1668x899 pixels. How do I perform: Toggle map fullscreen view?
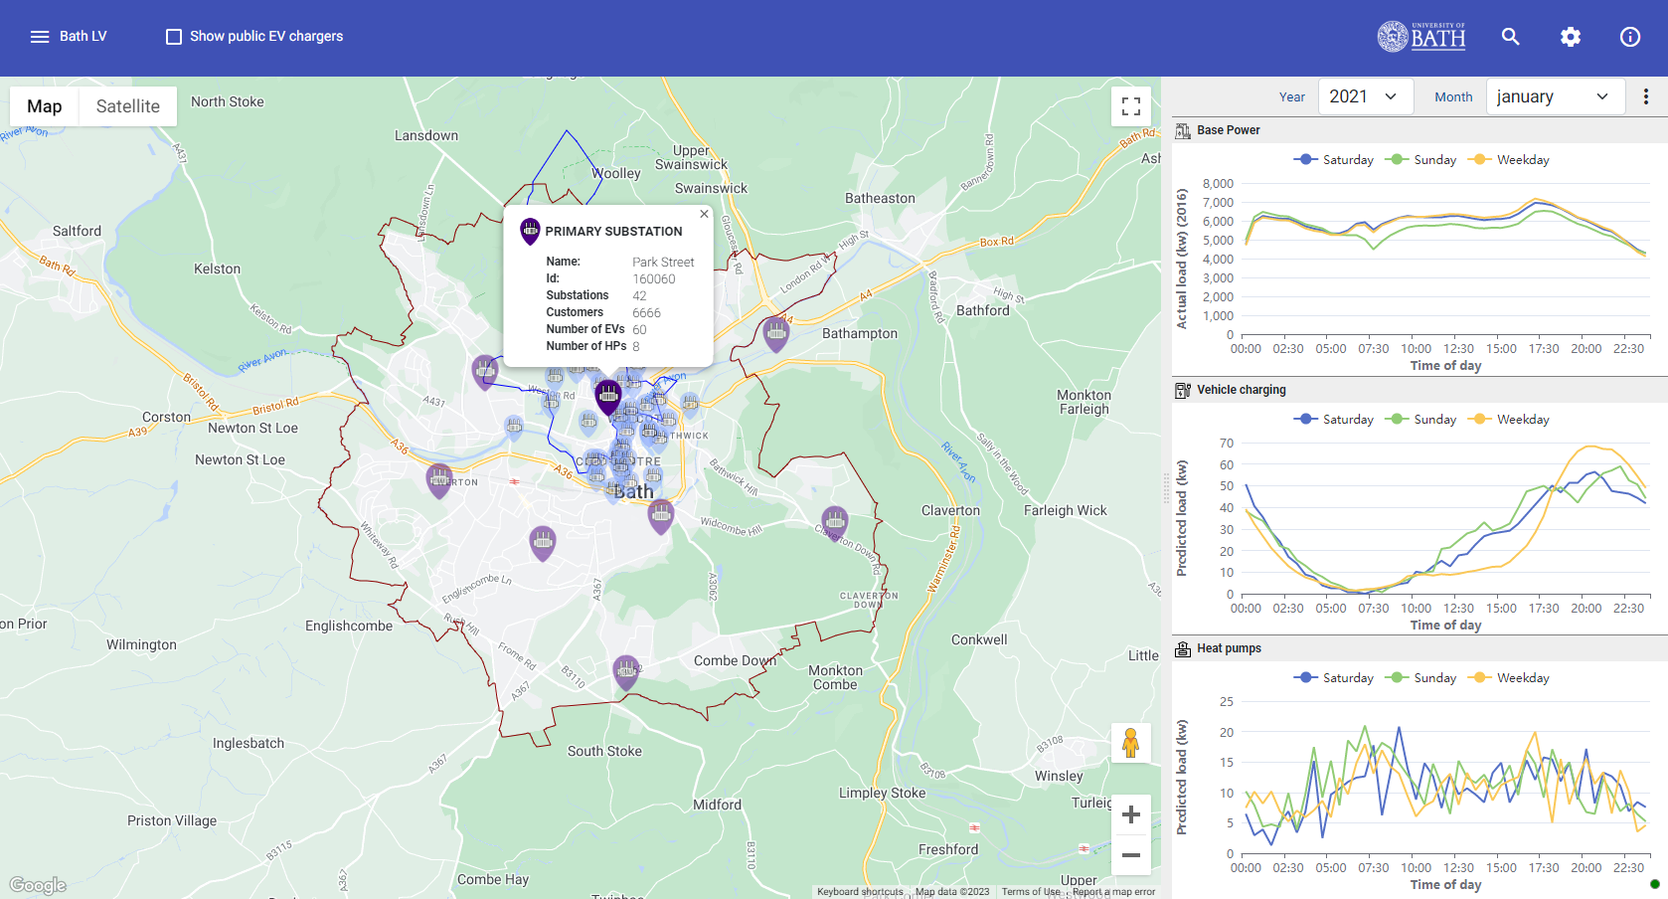tap(1130, 106)
